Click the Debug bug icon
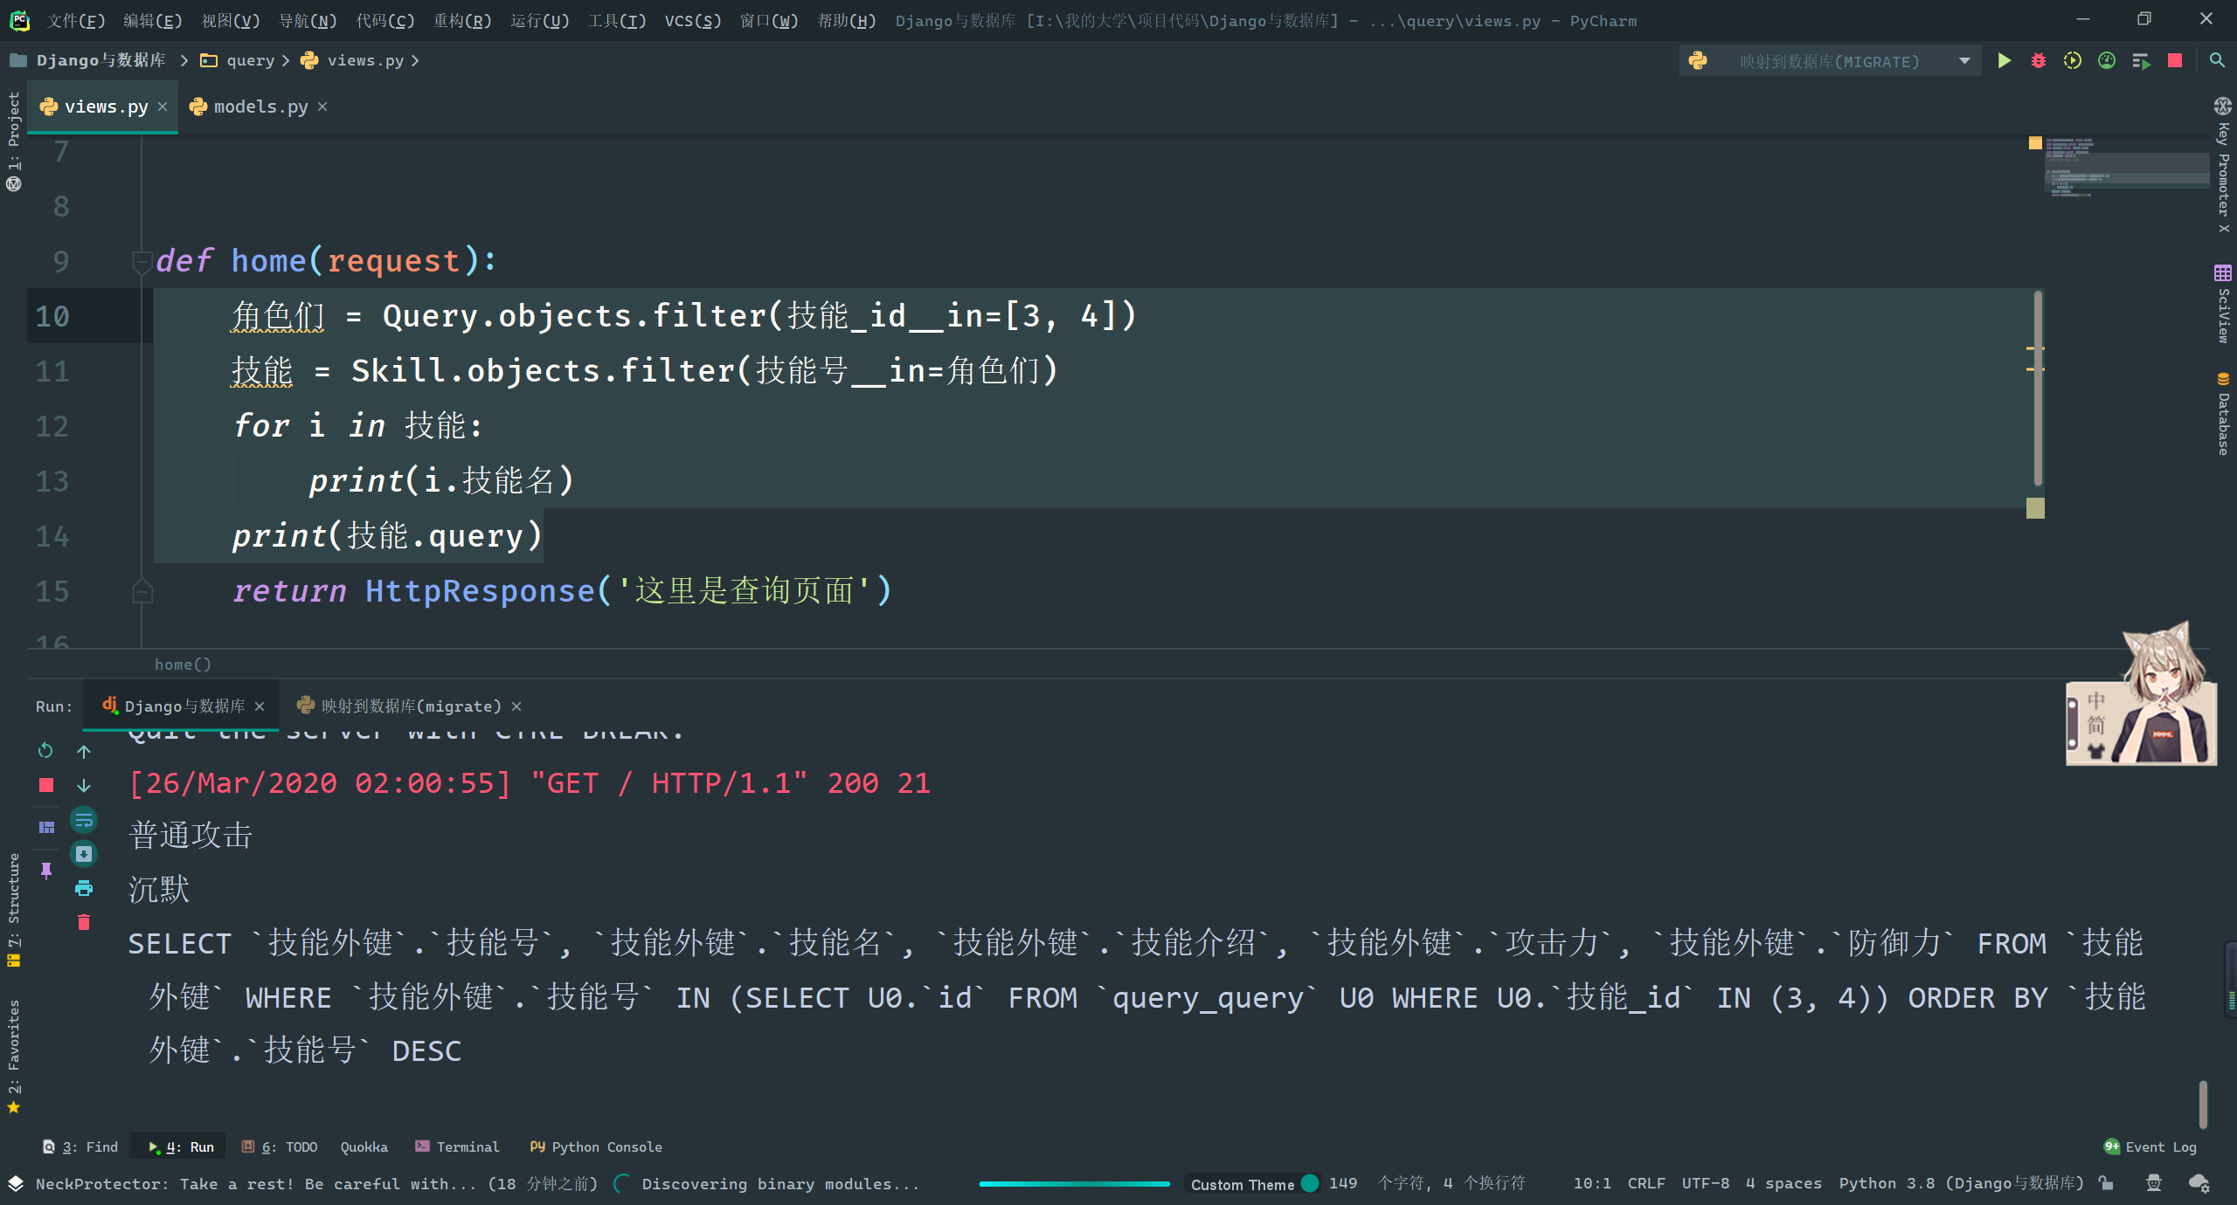Viewport: 2237px width, 1205px height. coord(2038,61)
